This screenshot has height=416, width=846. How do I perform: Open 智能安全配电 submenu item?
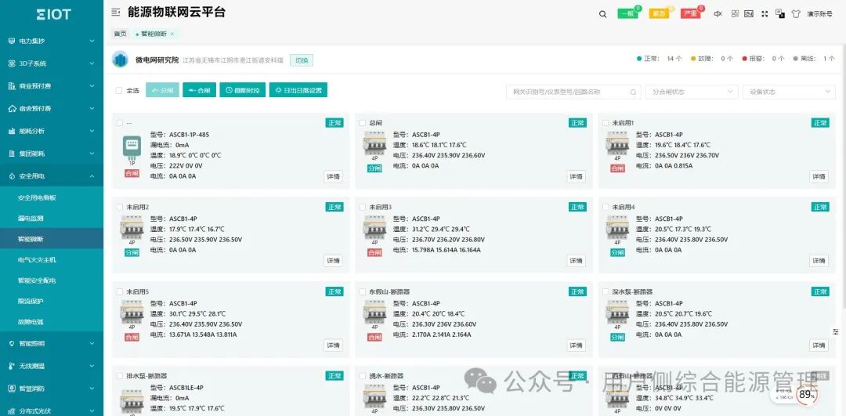click(x=37, y=280)
